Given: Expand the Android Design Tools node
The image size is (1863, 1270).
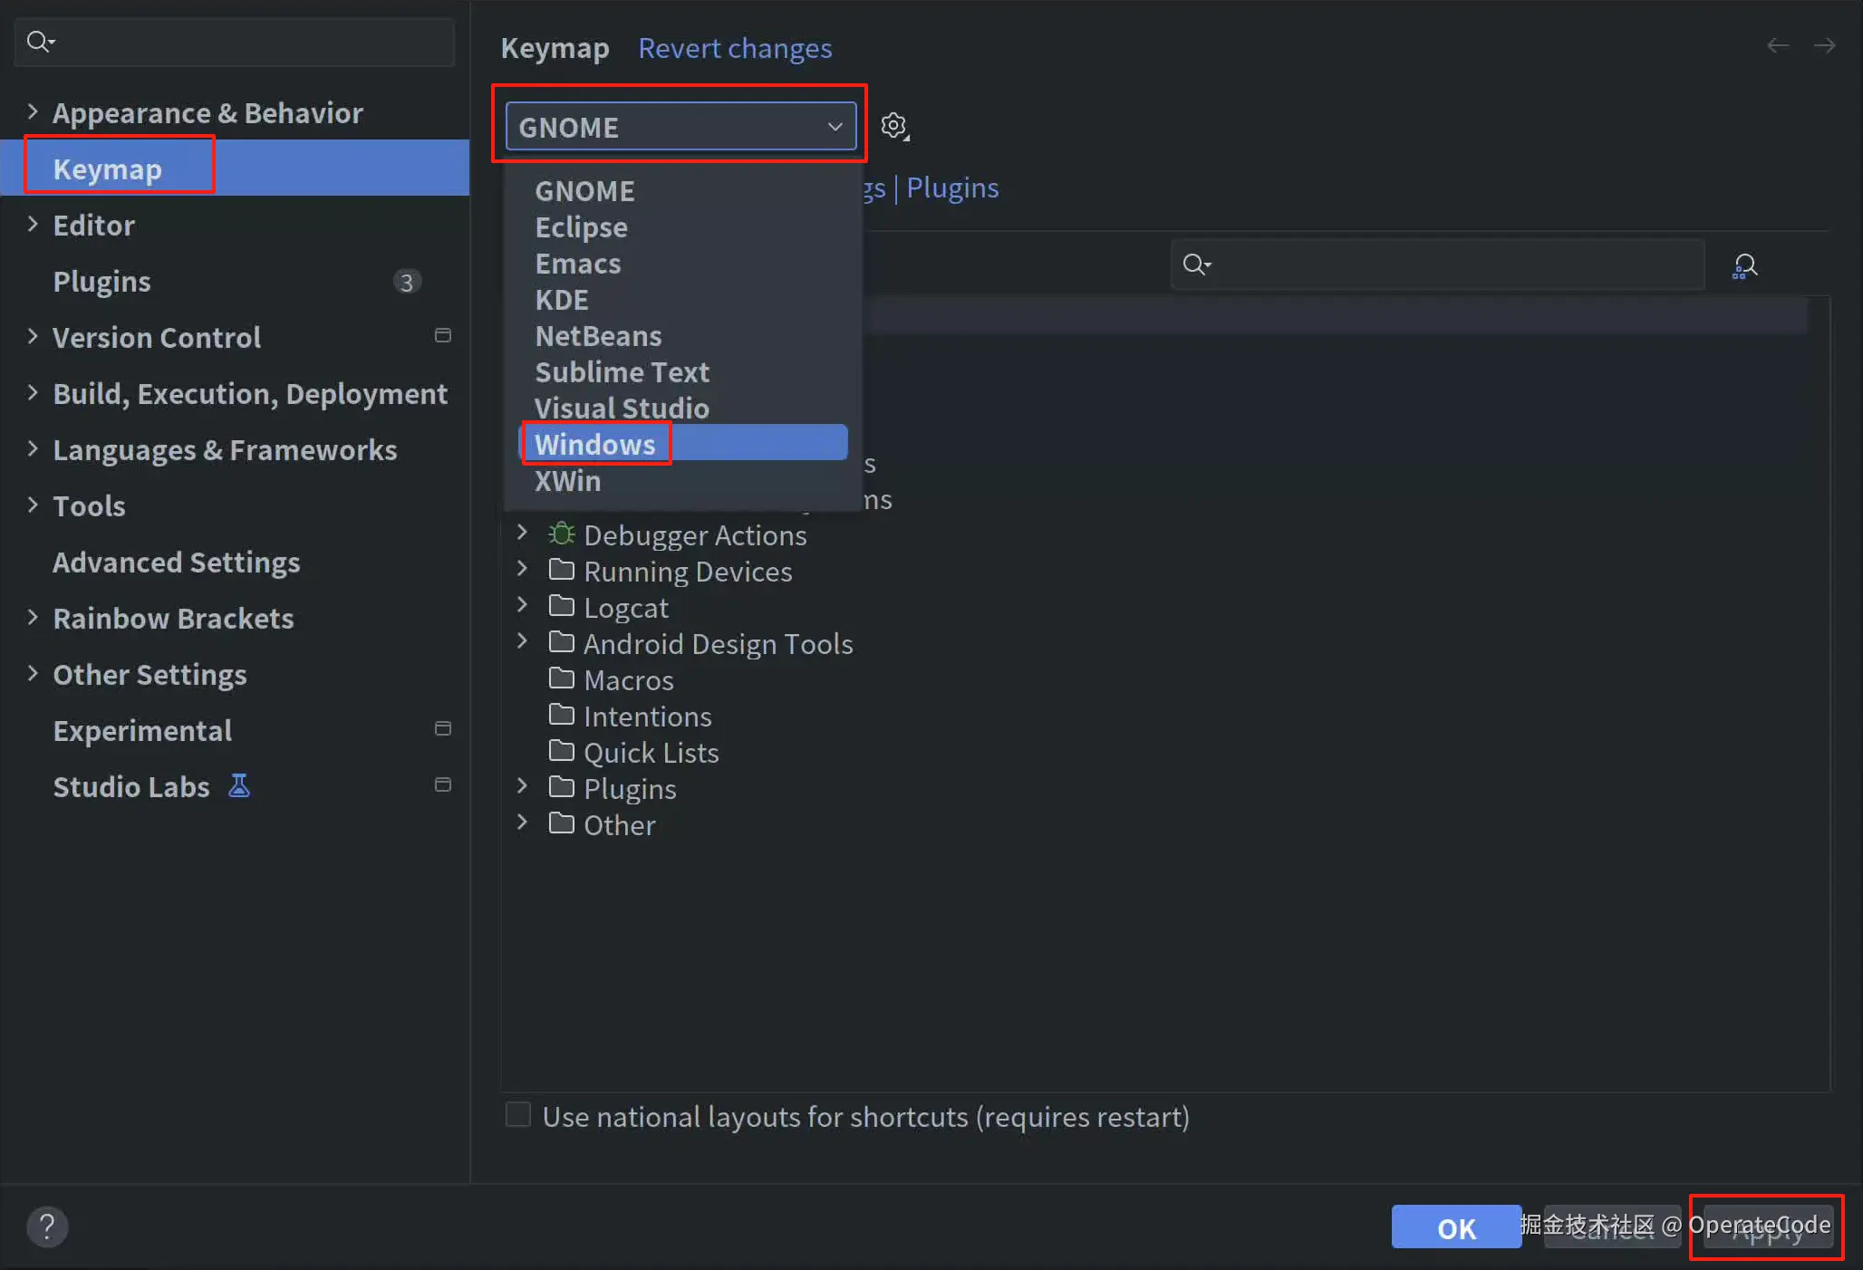Looking at the screenshot, I should pyautogui.click(x=522, y=642).
